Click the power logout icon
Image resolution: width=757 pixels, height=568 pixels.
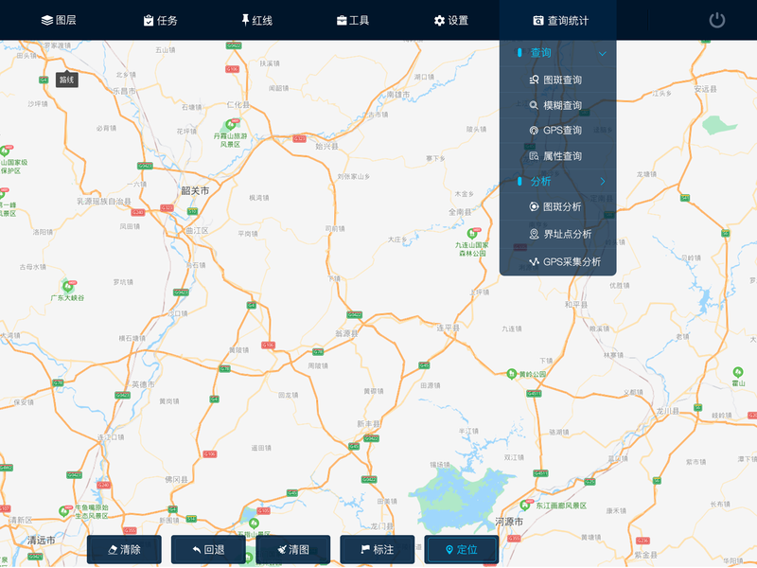coord(717,20)
